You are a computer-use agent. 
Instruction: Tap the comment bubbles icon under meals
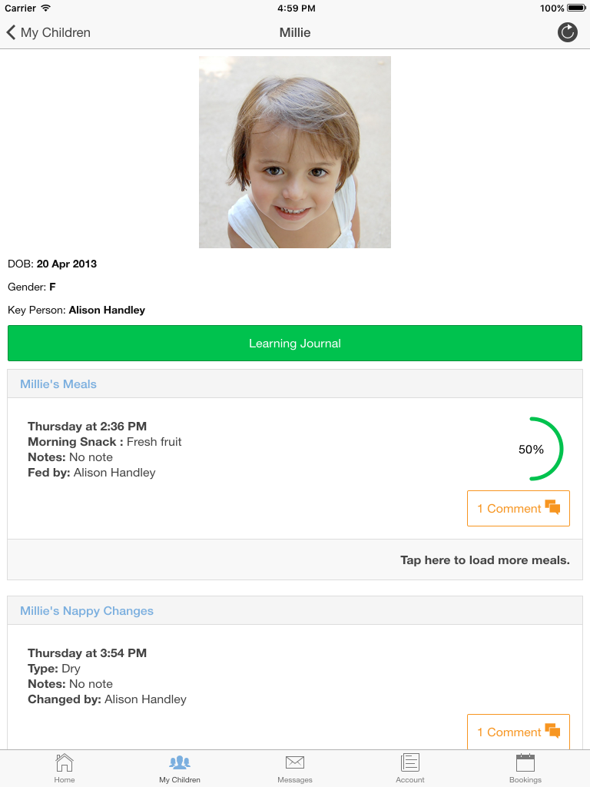(x=552, y=507)
